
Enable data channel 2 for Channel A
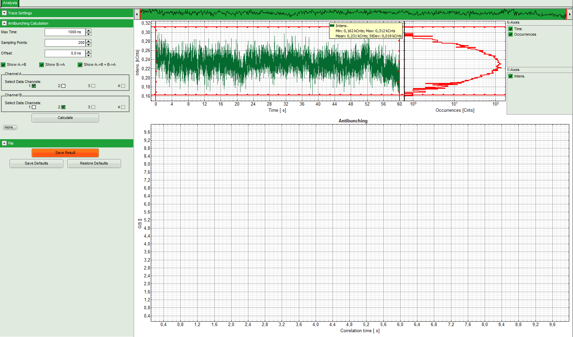click(63, 86)
